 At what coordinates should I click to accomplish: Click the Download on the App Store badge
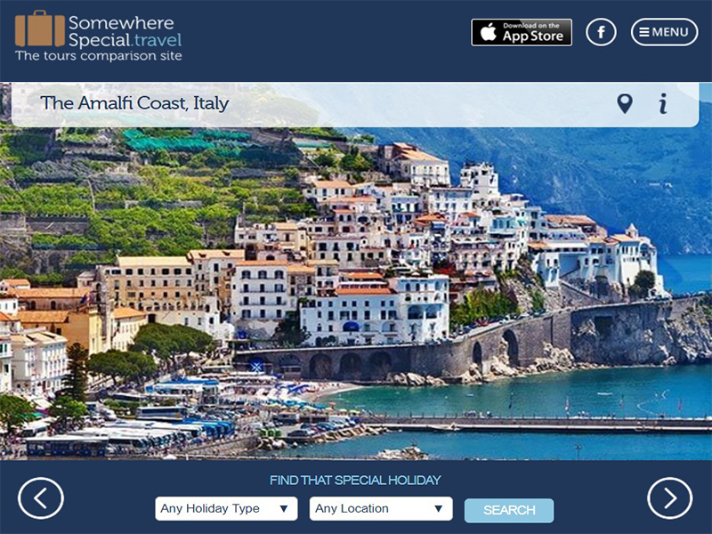[x=522, y=32]
